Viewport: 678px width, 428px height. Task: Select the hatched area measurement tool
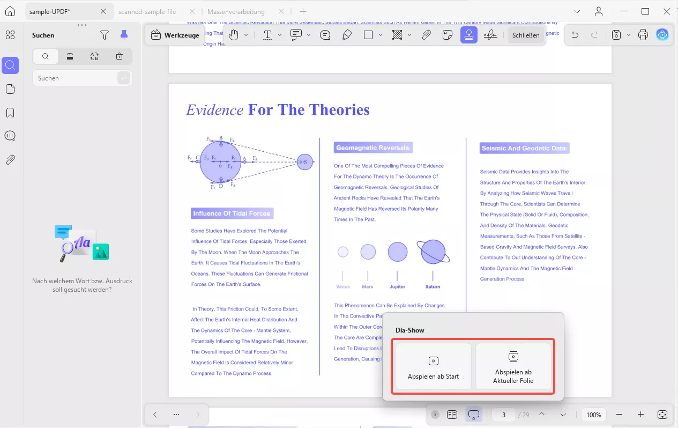[x=397, y=35]
